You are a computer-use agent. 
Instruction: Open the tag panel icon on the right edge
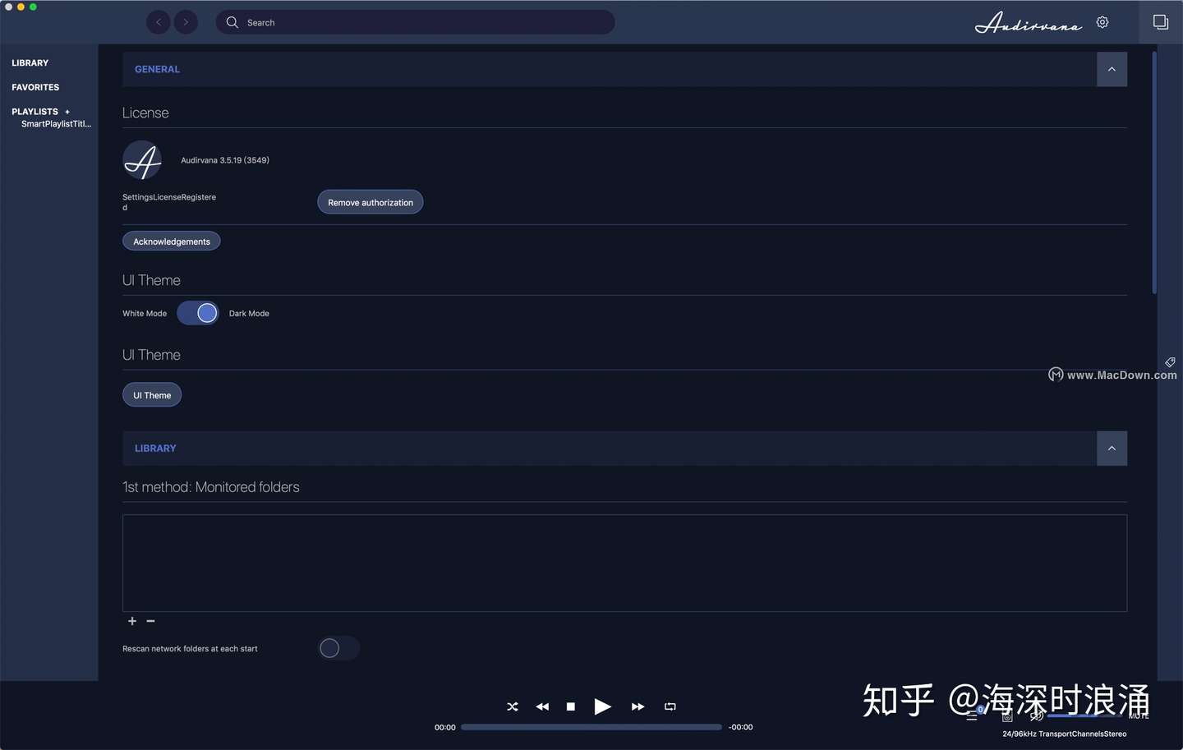[x=1170, y=362]
